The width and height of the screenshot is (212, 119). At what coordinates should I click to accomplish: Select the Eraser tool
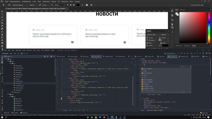[2, 40]
